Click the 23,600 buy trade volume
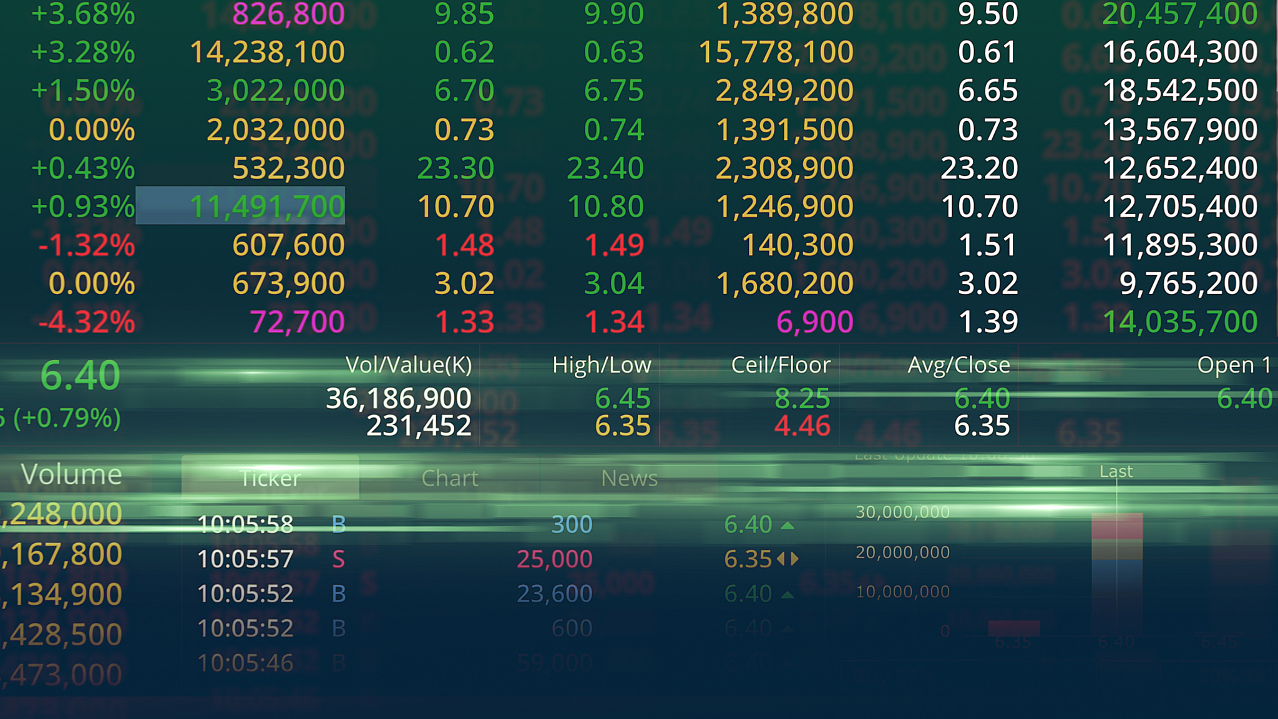 pyautogui.click(x=554, y=594)
